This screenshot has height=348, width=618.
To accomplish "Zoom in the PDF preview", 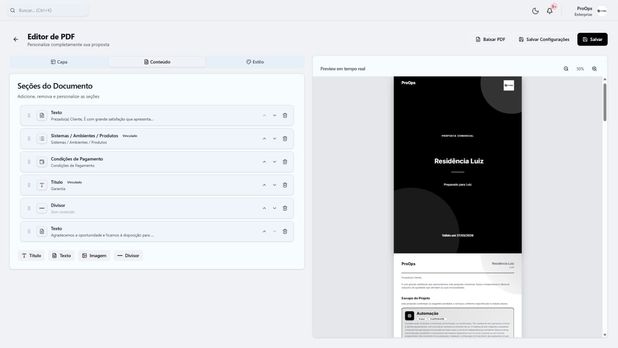I will (x=594, y=69).
